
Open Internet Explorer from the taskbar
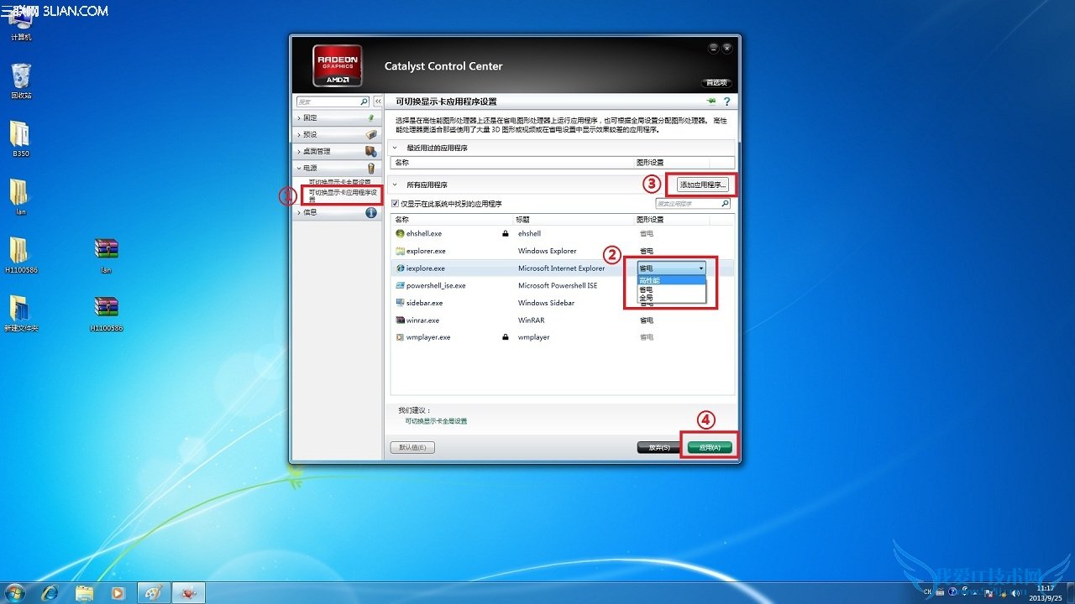click(50, 592)
